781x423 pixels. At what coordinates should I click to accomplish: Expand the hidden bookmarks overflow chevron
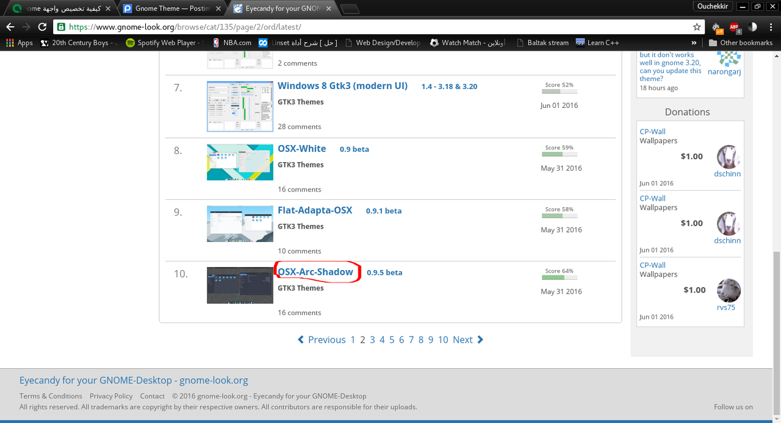[x=694, y=43]
